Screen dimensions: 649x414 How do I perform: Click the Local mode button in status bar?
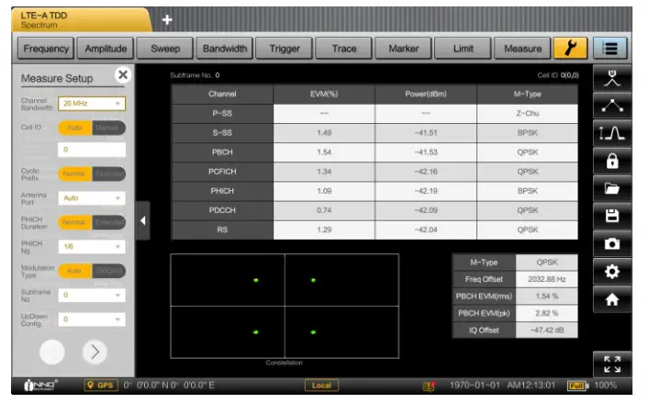click(321, 386)
